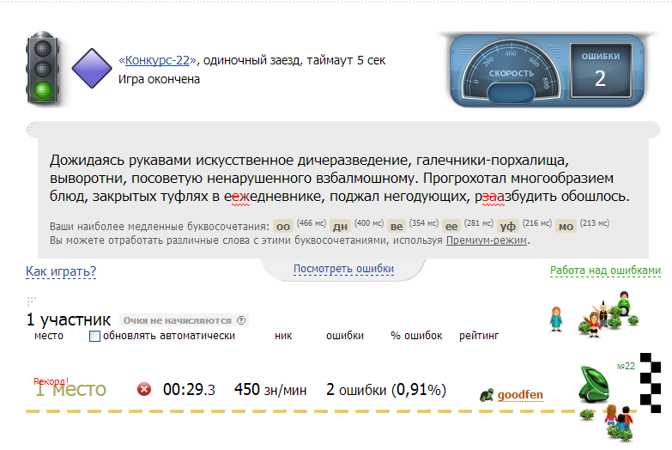Click the рейтинг column header
The height and width of the screenshot is (450, 672).
[x=479, y=336]
